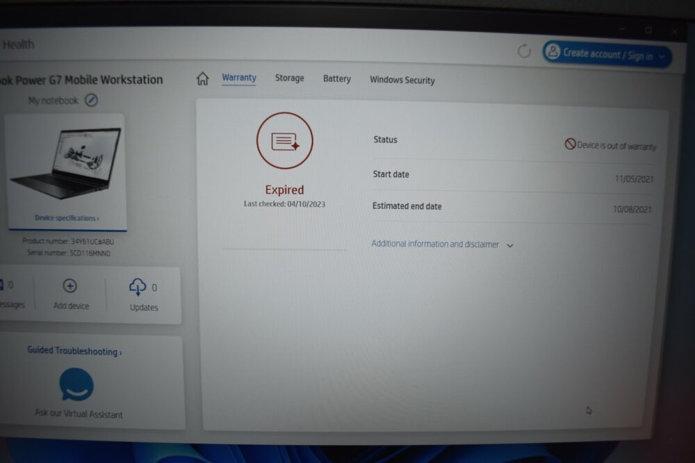Click the out of warranty prohibited icon
The image size is (695, 463).
(x=570, y=144)
